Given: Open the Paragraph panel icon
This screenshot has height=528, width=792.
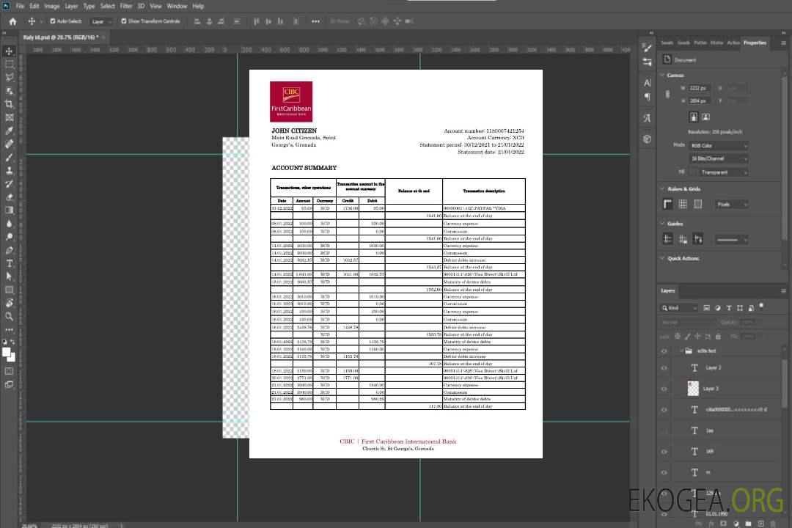Looking at the screenshot, I should pyautogui.click(x=648, y=97).
